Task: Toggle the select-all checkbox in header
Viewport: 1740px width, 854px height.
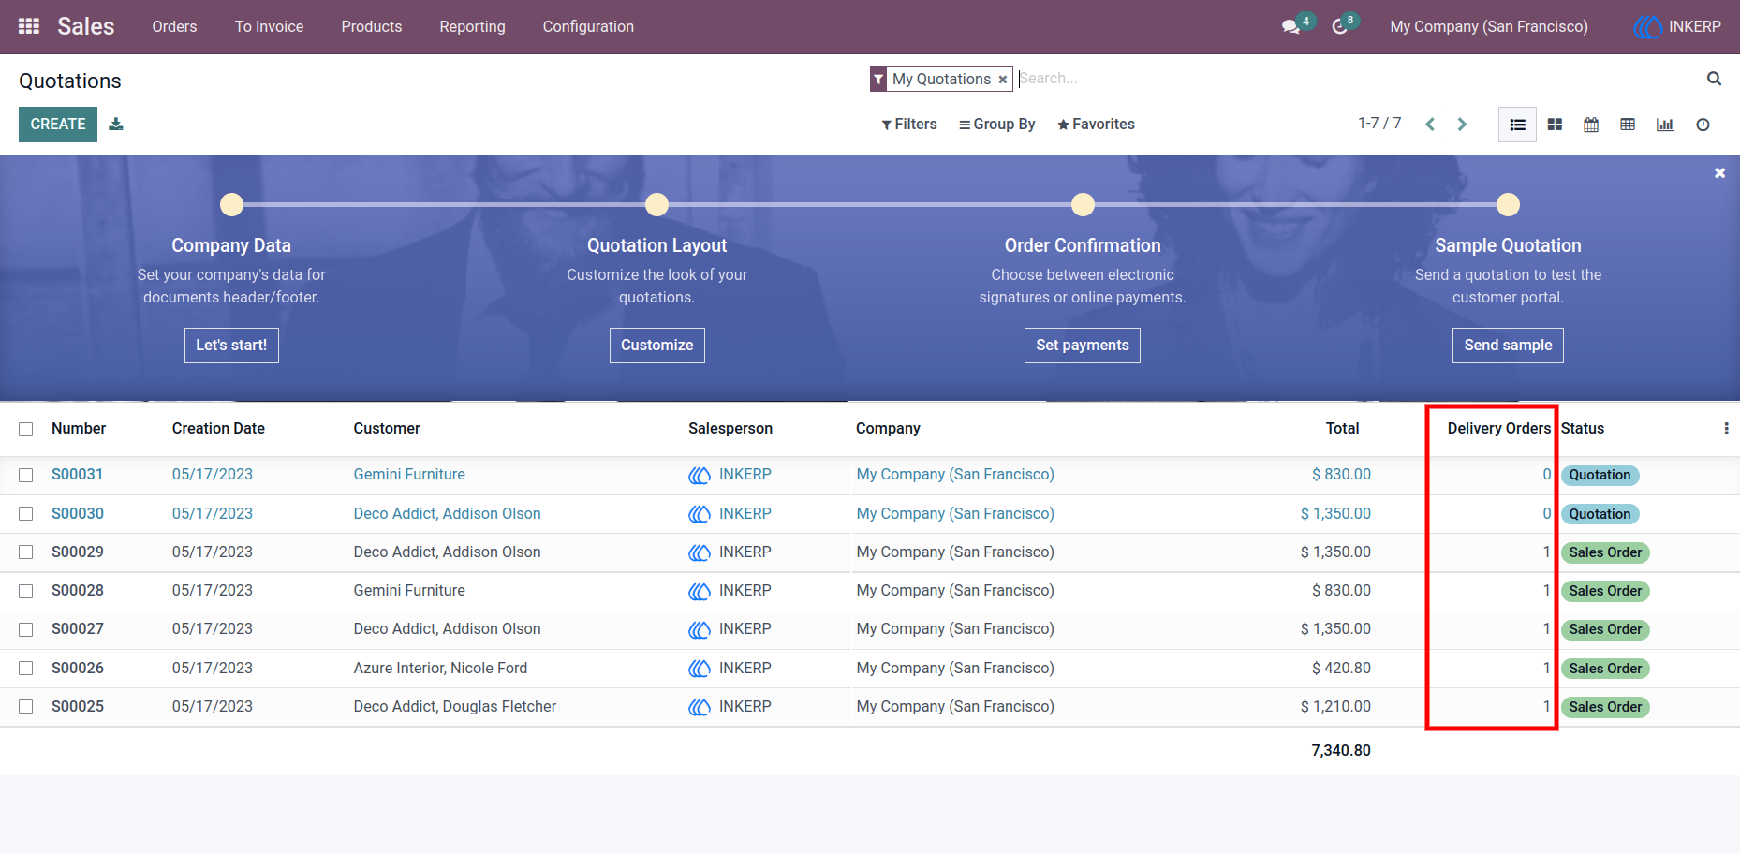Action: [26, 429]
